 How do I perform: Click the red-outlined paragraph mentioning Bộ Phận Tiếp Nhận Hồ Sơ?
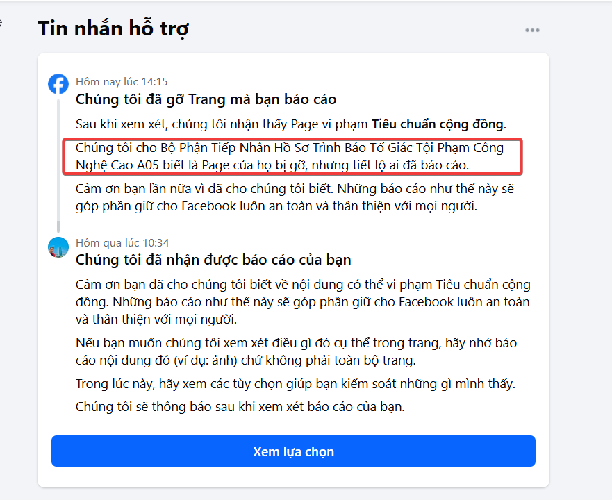point(292,156)
